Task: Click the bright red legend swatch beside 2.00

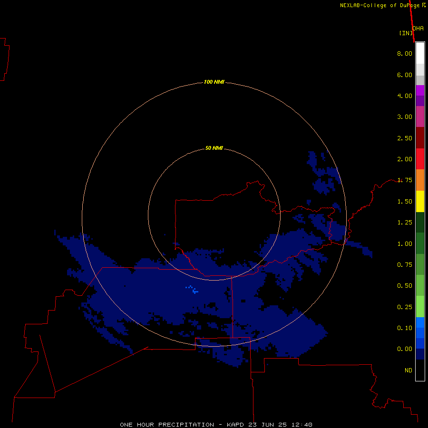Action: (420, 159)
